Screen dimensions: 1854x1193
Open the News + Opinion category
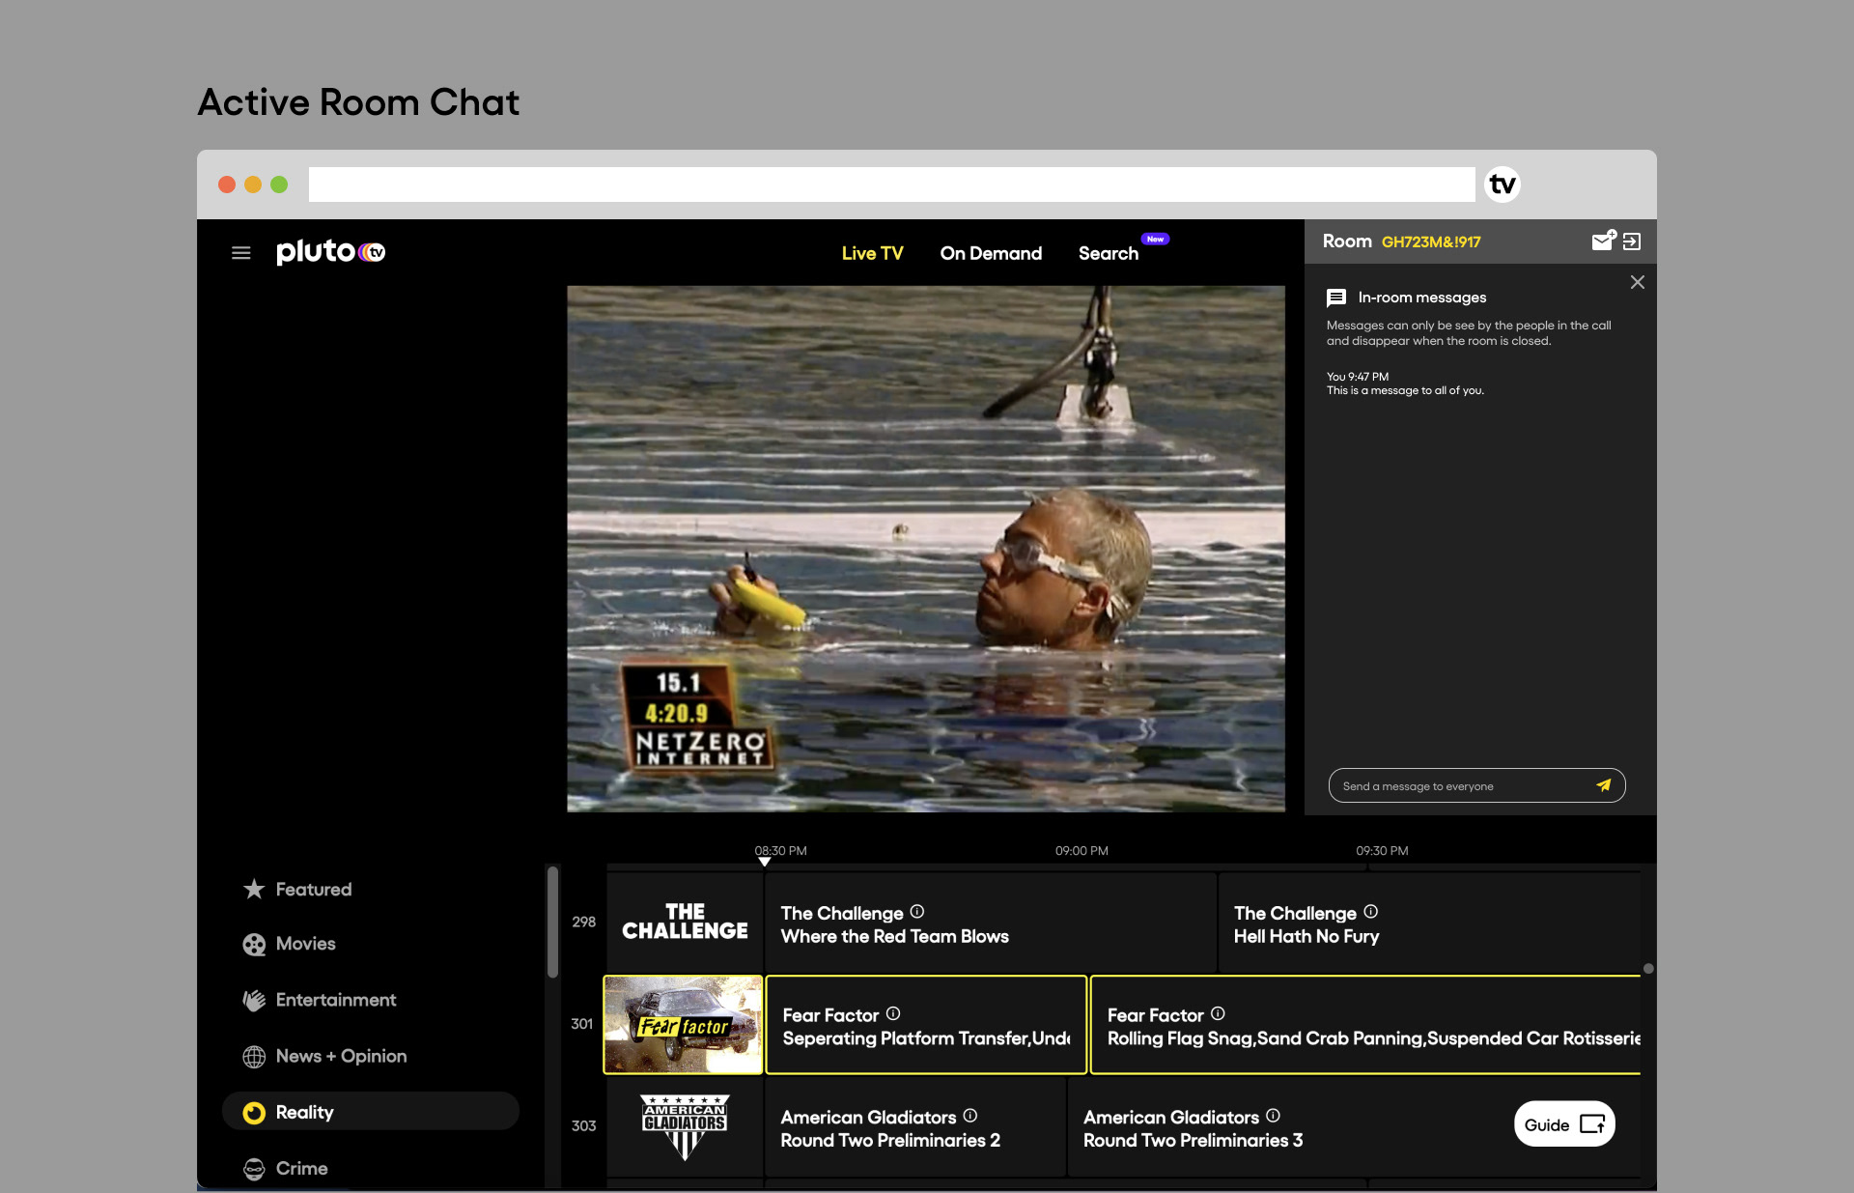click(341, 1056)
